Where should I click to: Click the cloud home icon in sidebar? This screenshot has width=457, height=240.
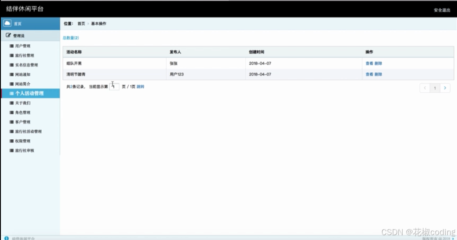coord(7,23)
